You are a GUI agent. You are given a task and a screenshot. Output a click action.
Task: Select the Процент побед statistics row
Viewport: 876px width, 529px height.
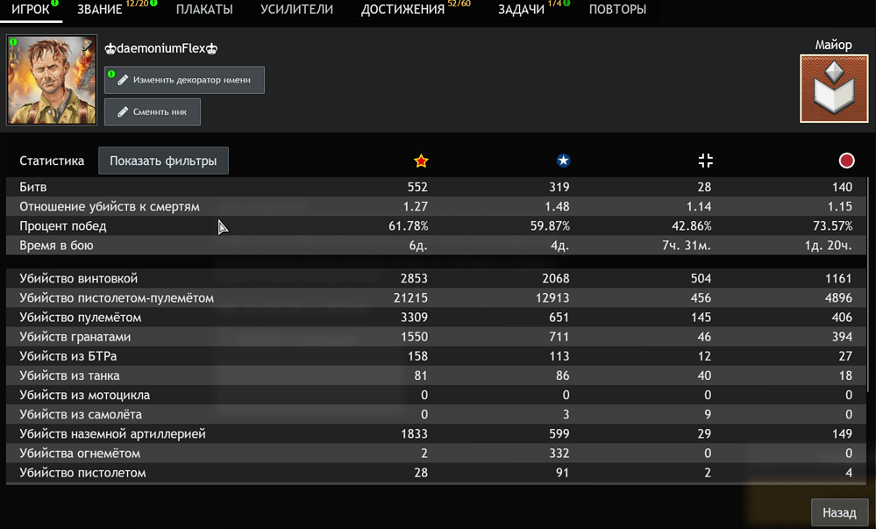click(x=63, y=226)
